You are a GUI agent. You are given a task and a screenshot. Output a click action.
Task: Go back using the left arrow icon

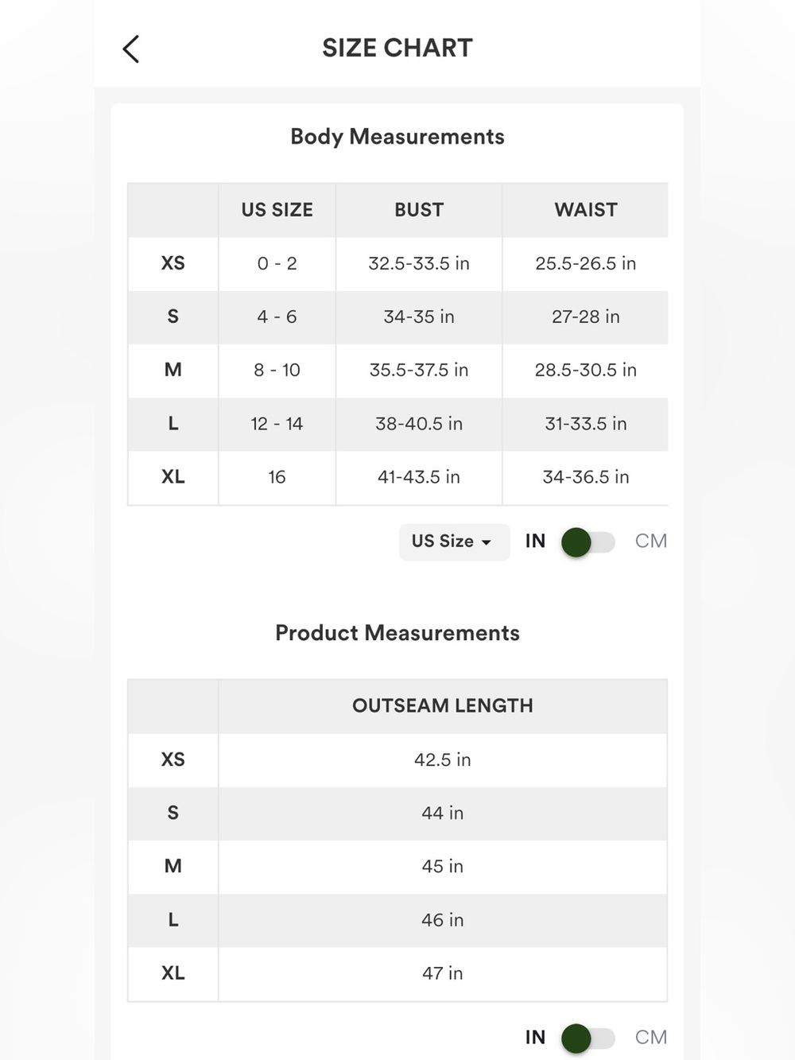point(131,49)
